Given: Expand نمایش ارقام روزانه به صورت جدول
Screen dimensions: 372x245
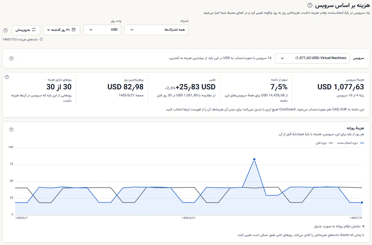Looking at the screenshot, I should [x=339, y=226].
